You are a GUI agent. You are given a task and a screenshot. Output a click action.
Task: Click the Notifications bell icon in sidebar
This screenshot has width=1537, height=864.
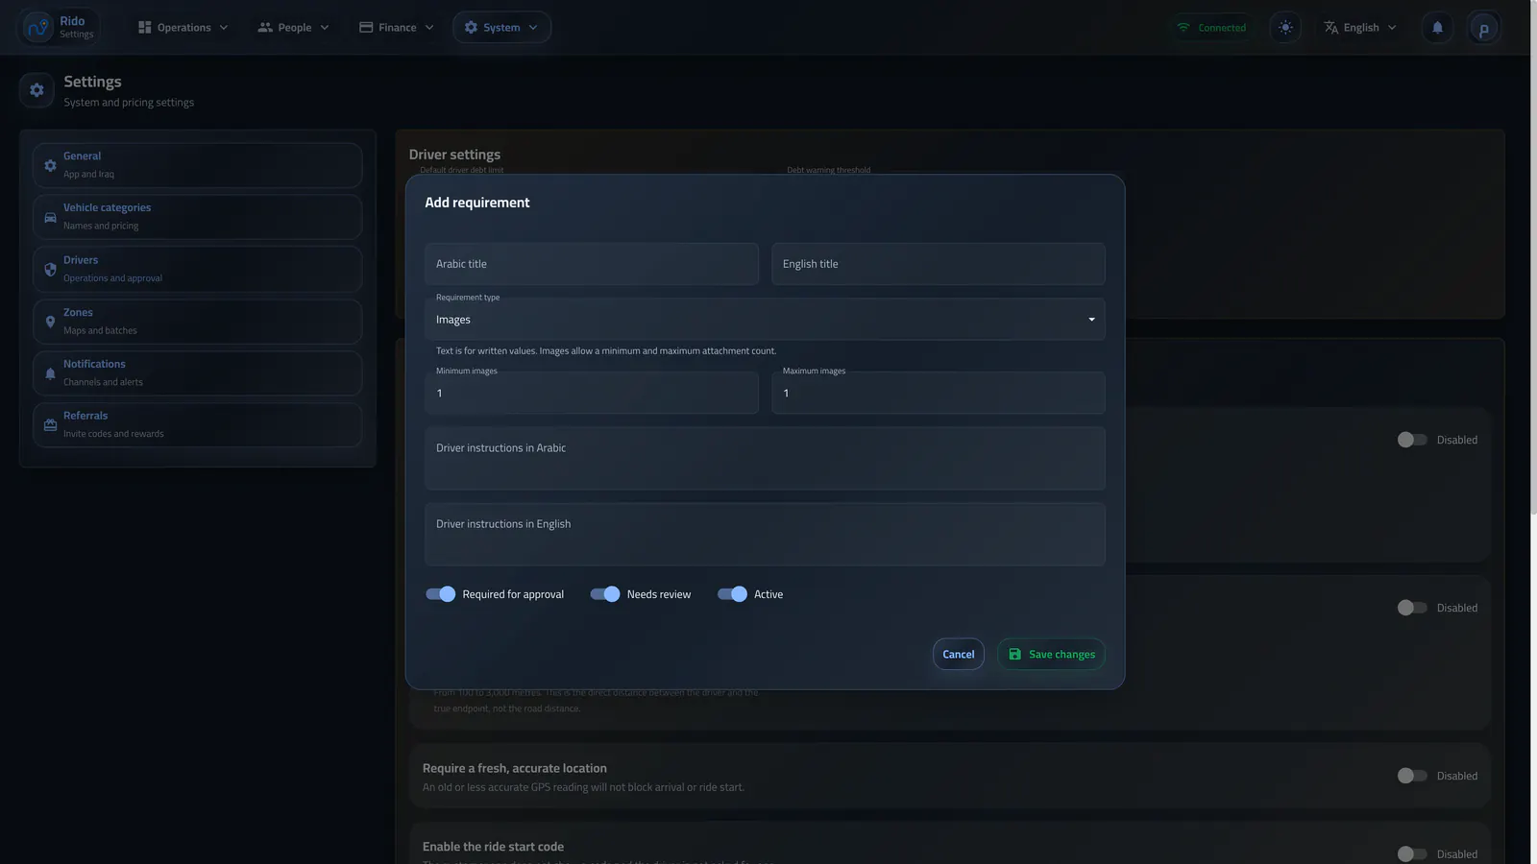click(50, 373)
